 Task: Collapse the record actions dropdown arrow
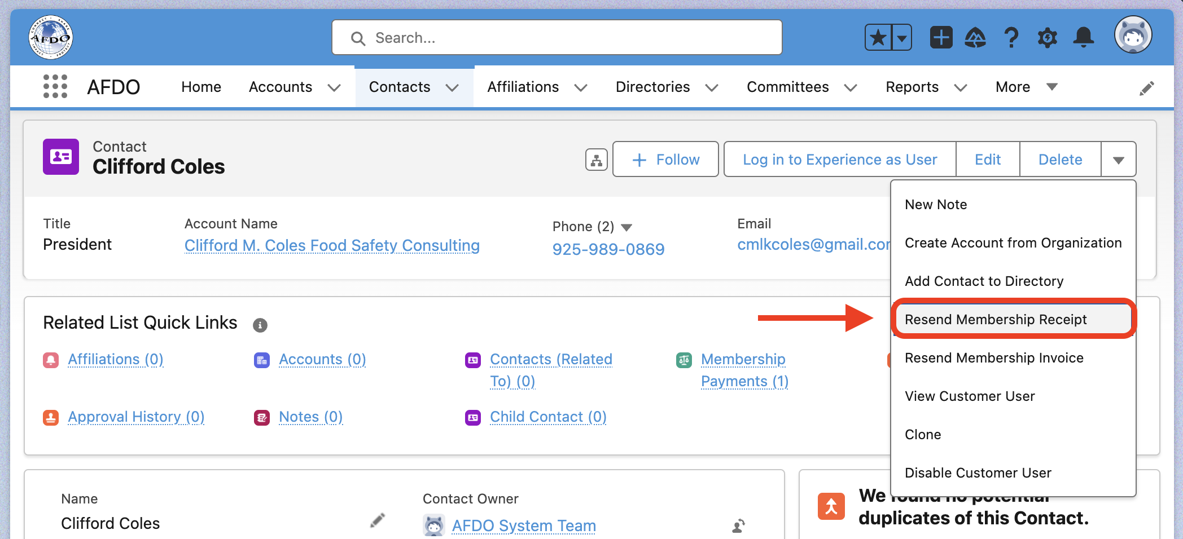click(1119, 160)
